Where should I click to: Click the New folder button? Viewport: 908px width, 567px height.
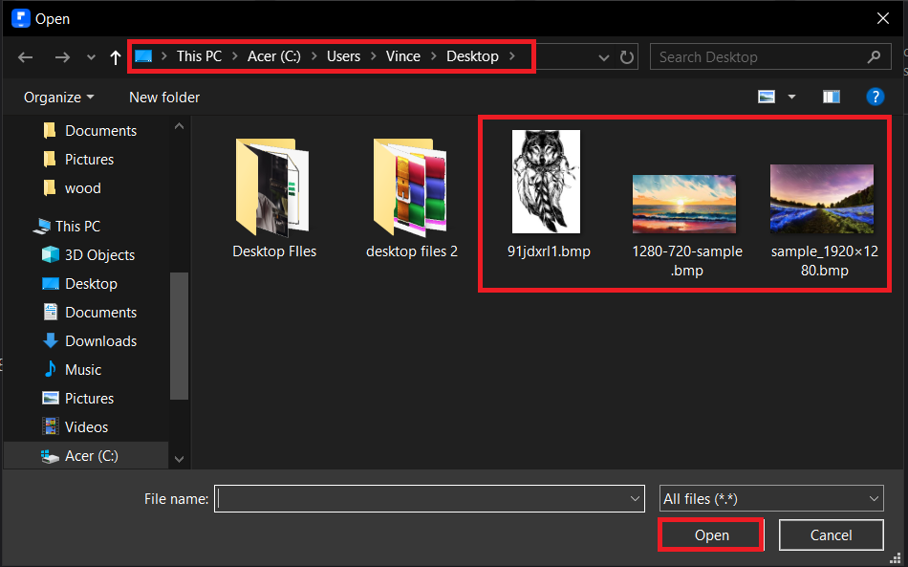pos(163,97)
